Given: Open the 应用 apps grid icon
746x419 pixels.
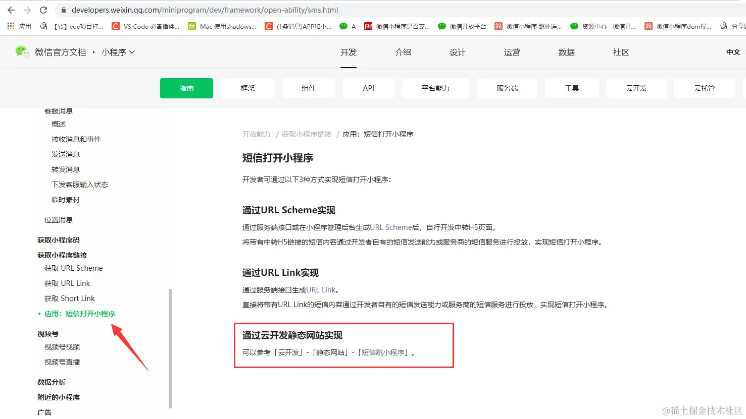Looking at the screenshot, I should (x=11, y=26).
